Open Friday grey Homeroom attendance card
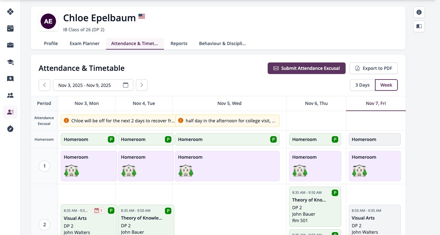Viewport: 440px width, 235px height. (375, 139)
